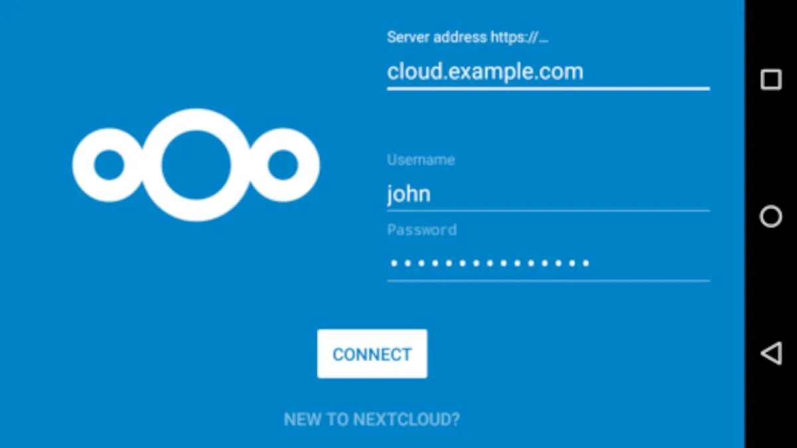The height and width of the screenshot is (448, 797).
Task: Click the Server address https:// label
Action: coord(468,37)
